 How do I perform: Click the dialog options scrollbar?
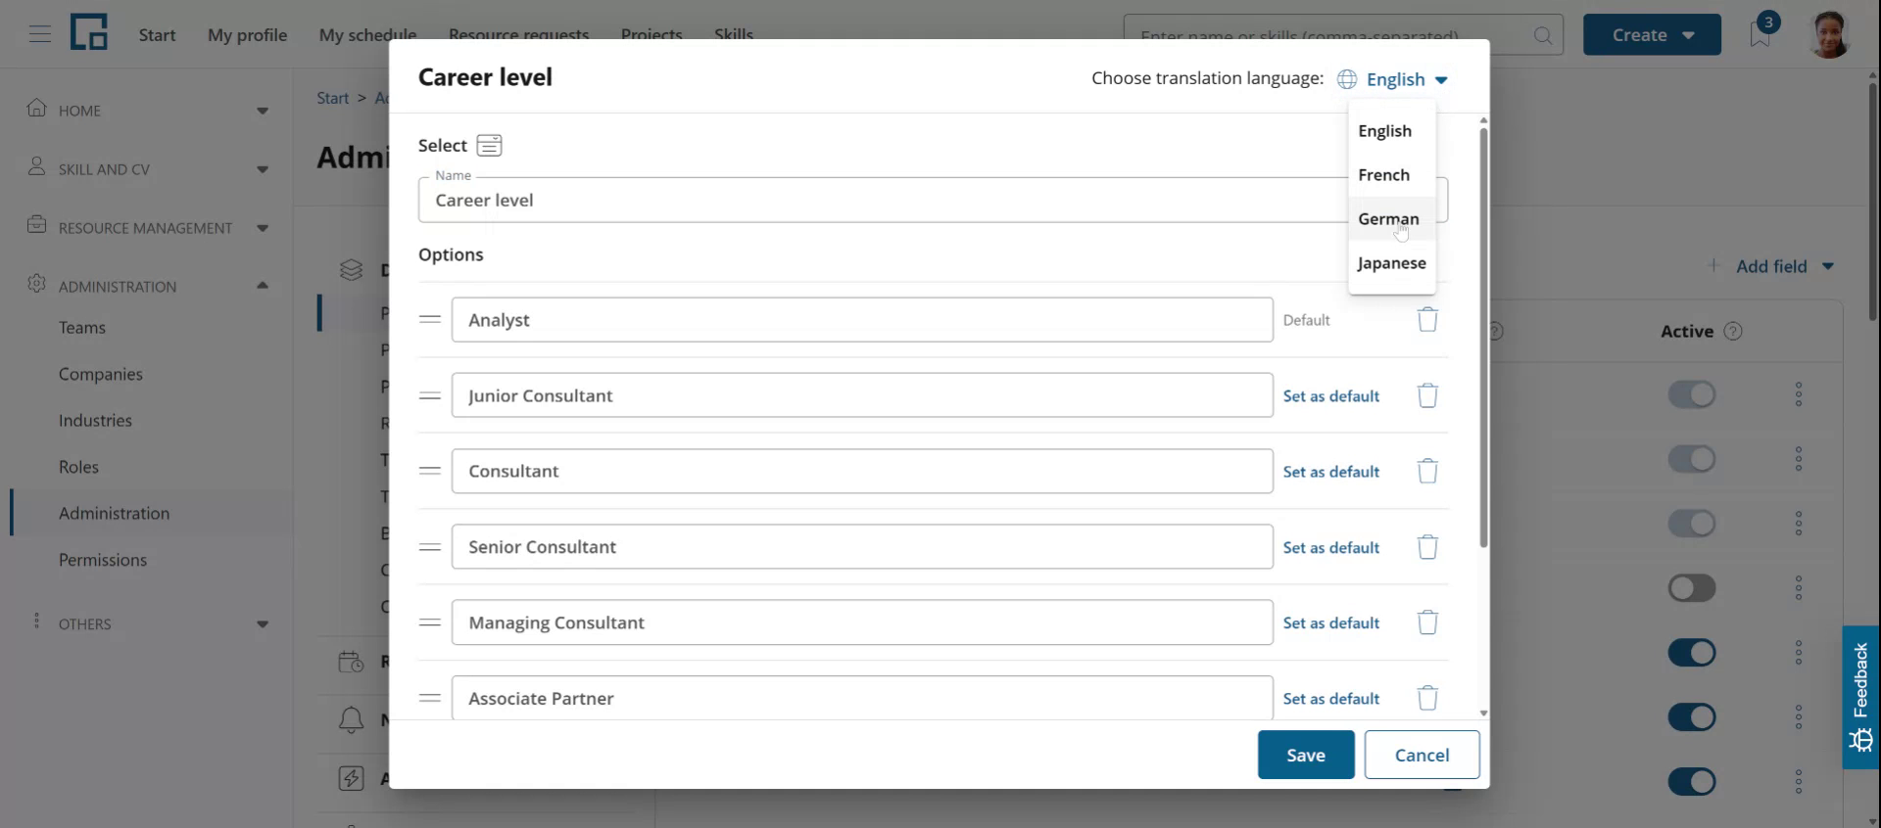pos(1483,338)
